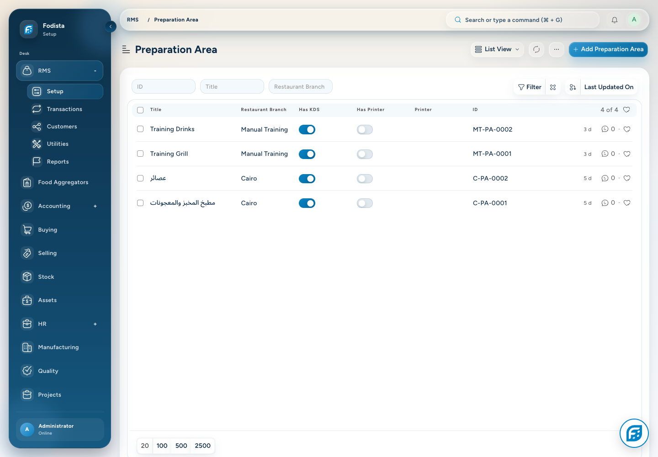Image resolution: width=658 pixels, height=457 pixels.
Task: Open the Training Drinks record
Action: pyautogui.click(x=172, y=129)
